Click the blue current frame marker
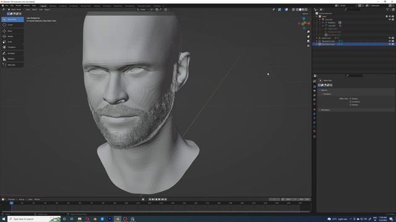This screenshot has width=396, height=222. [11, 203]
